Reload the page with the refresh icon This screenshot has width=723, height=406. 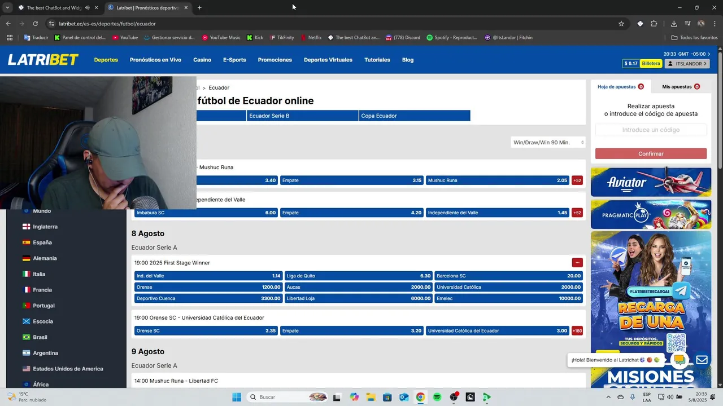35,24
